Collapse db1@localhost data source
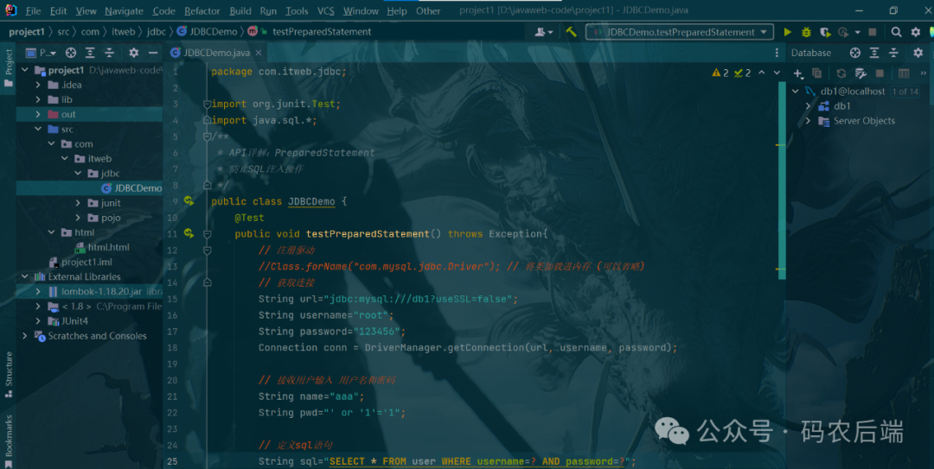Screen dimensions: 934x469 [x=796, y=91]
